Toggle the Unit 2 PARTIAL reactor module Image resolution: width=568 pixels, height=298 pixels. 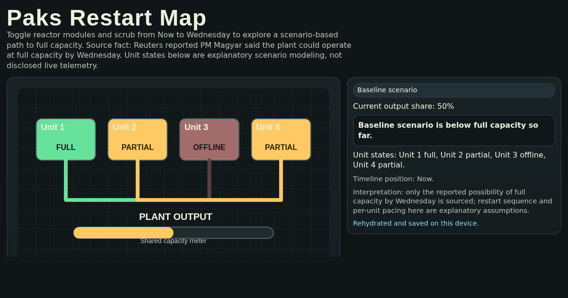pos(137,140)
